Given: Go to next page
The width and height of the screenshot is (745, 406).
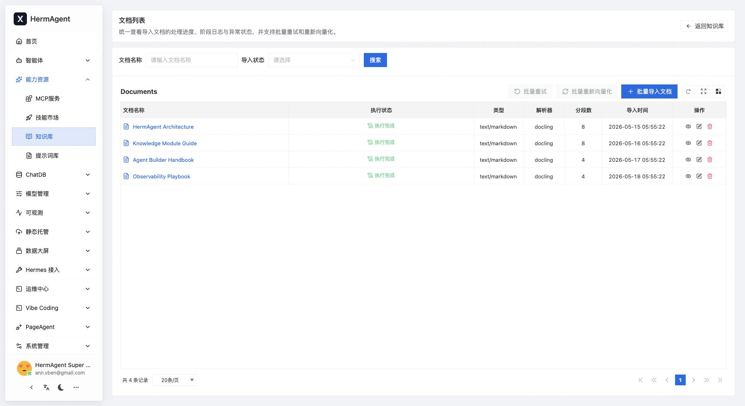Looking at the screenshot, I should [693, 380].
